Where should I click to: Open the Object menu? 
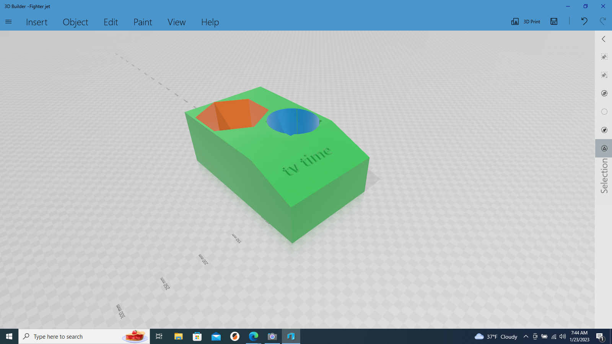(x=75, y=22)
